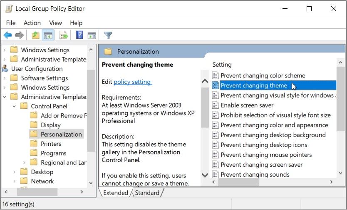Image resolution: width=347 pixels, height=210 pixels.
Task: Click policy icon beside Enable screen saver
Action: coord(216,105)
